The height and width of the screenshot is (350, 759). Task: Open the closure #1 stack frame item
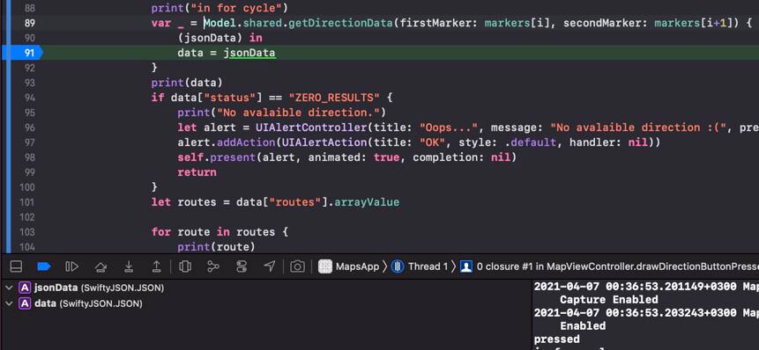coord(609,266)
